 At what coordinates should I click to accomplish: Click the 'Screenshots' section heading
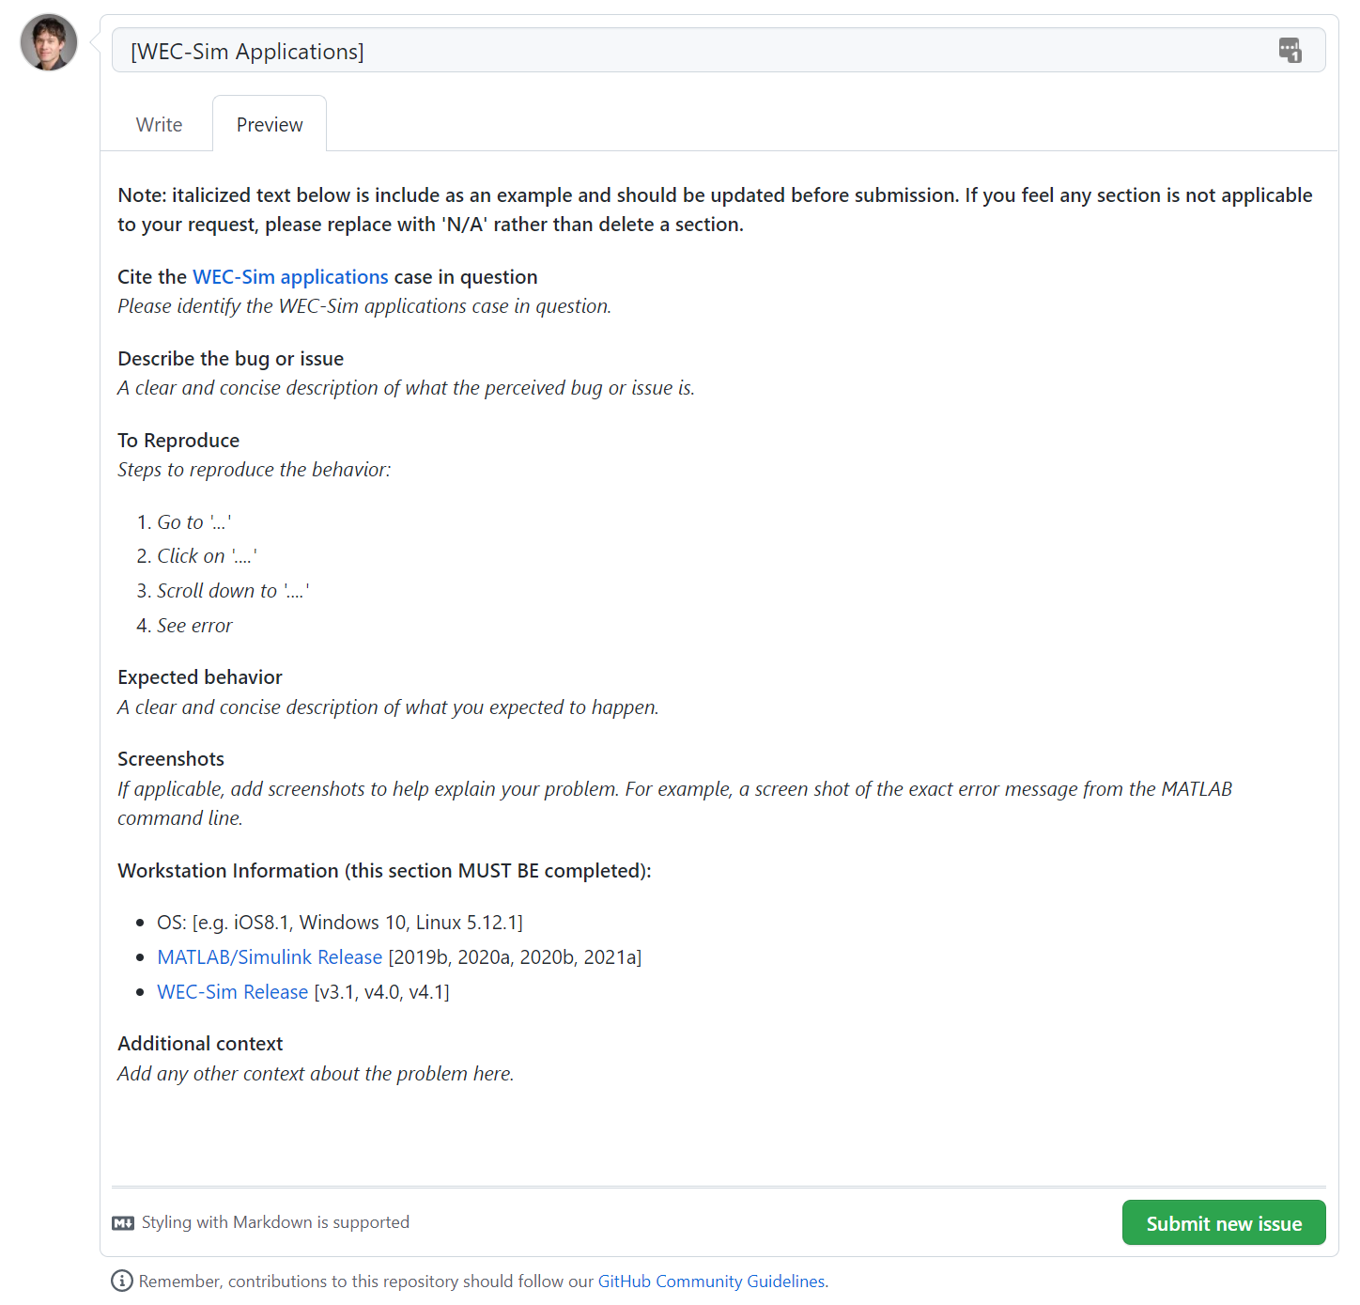[x=170, y=758]
